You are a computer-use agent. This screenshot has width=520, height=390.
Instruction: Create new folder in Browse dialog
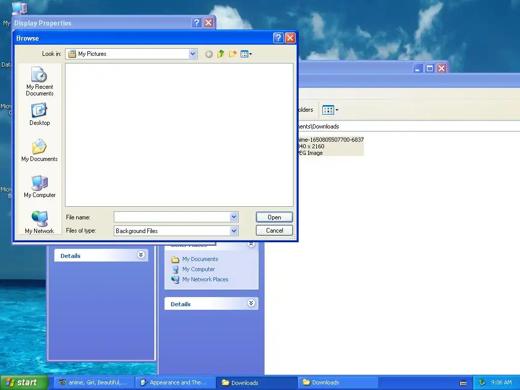pos(233,54)
